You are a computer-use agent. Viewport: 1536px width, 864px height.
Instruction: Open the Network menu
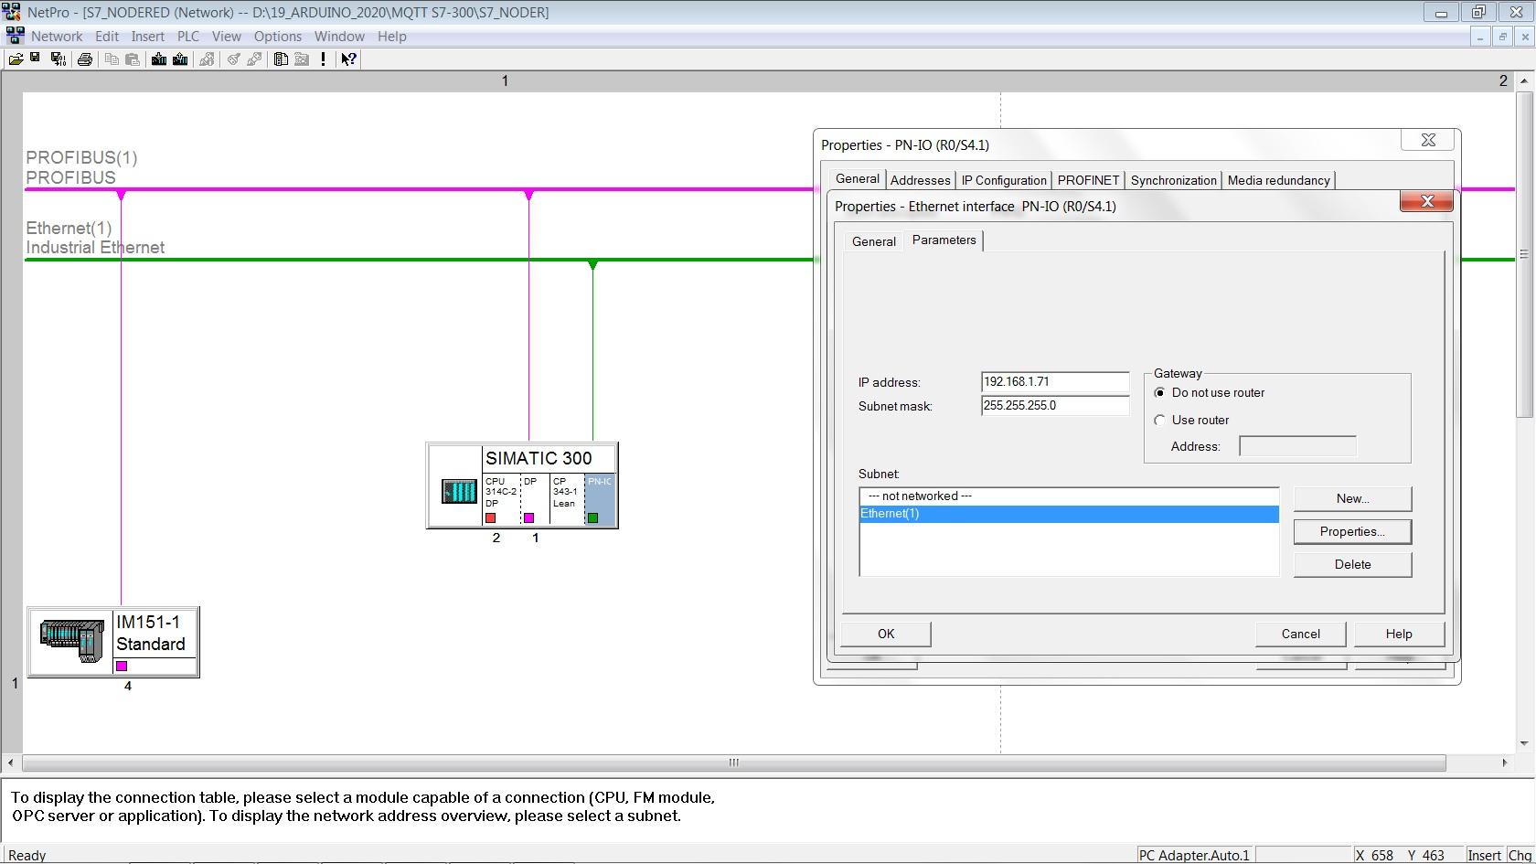click(57, 37)
